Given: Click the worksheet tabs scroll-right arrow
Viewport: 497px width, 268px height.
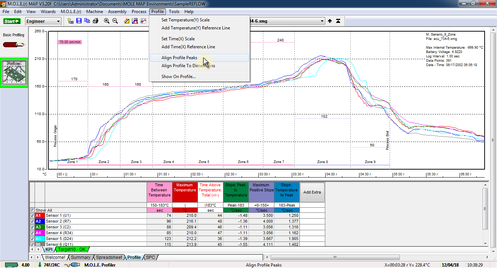Looking at the screenshot, I should tap(39, 257).
